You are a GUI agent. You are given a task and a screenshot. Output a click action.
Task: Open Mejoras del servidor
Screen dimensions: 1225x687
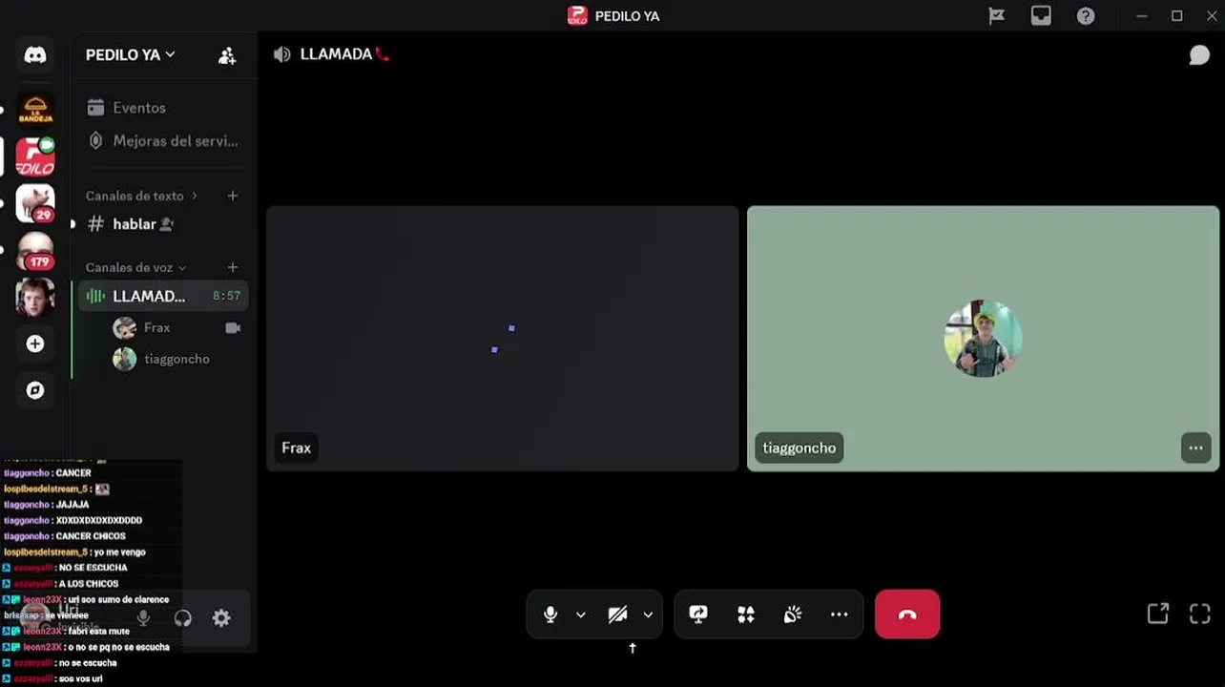point(163,141)
